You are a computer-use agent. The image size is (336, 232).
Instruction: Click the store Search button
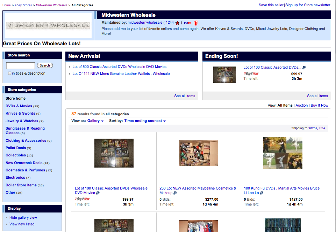[x=45, y=65]
